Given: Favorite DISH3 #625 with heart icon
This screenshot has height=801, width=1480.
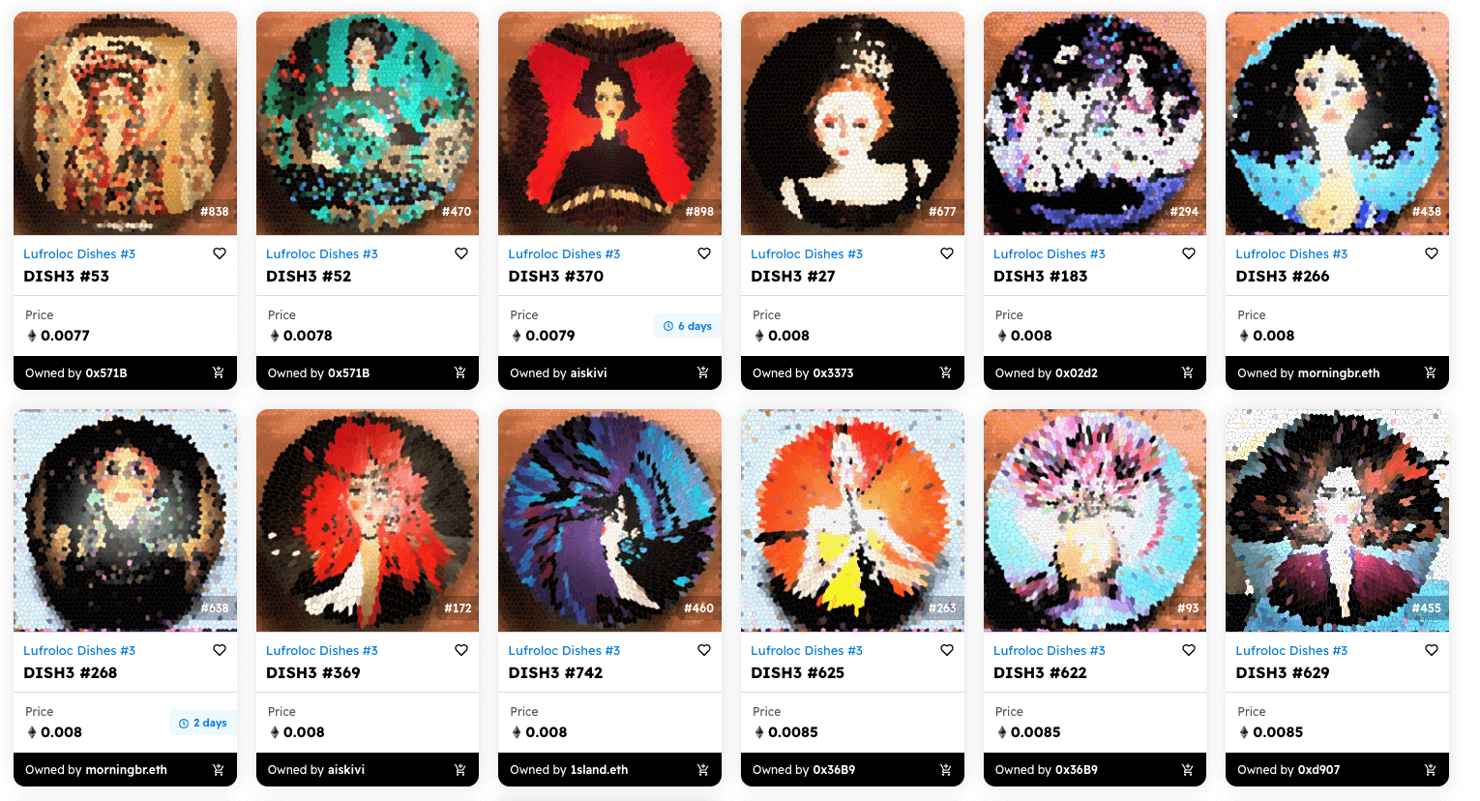Looking at the screenshot, I should (x=947, y=650).
